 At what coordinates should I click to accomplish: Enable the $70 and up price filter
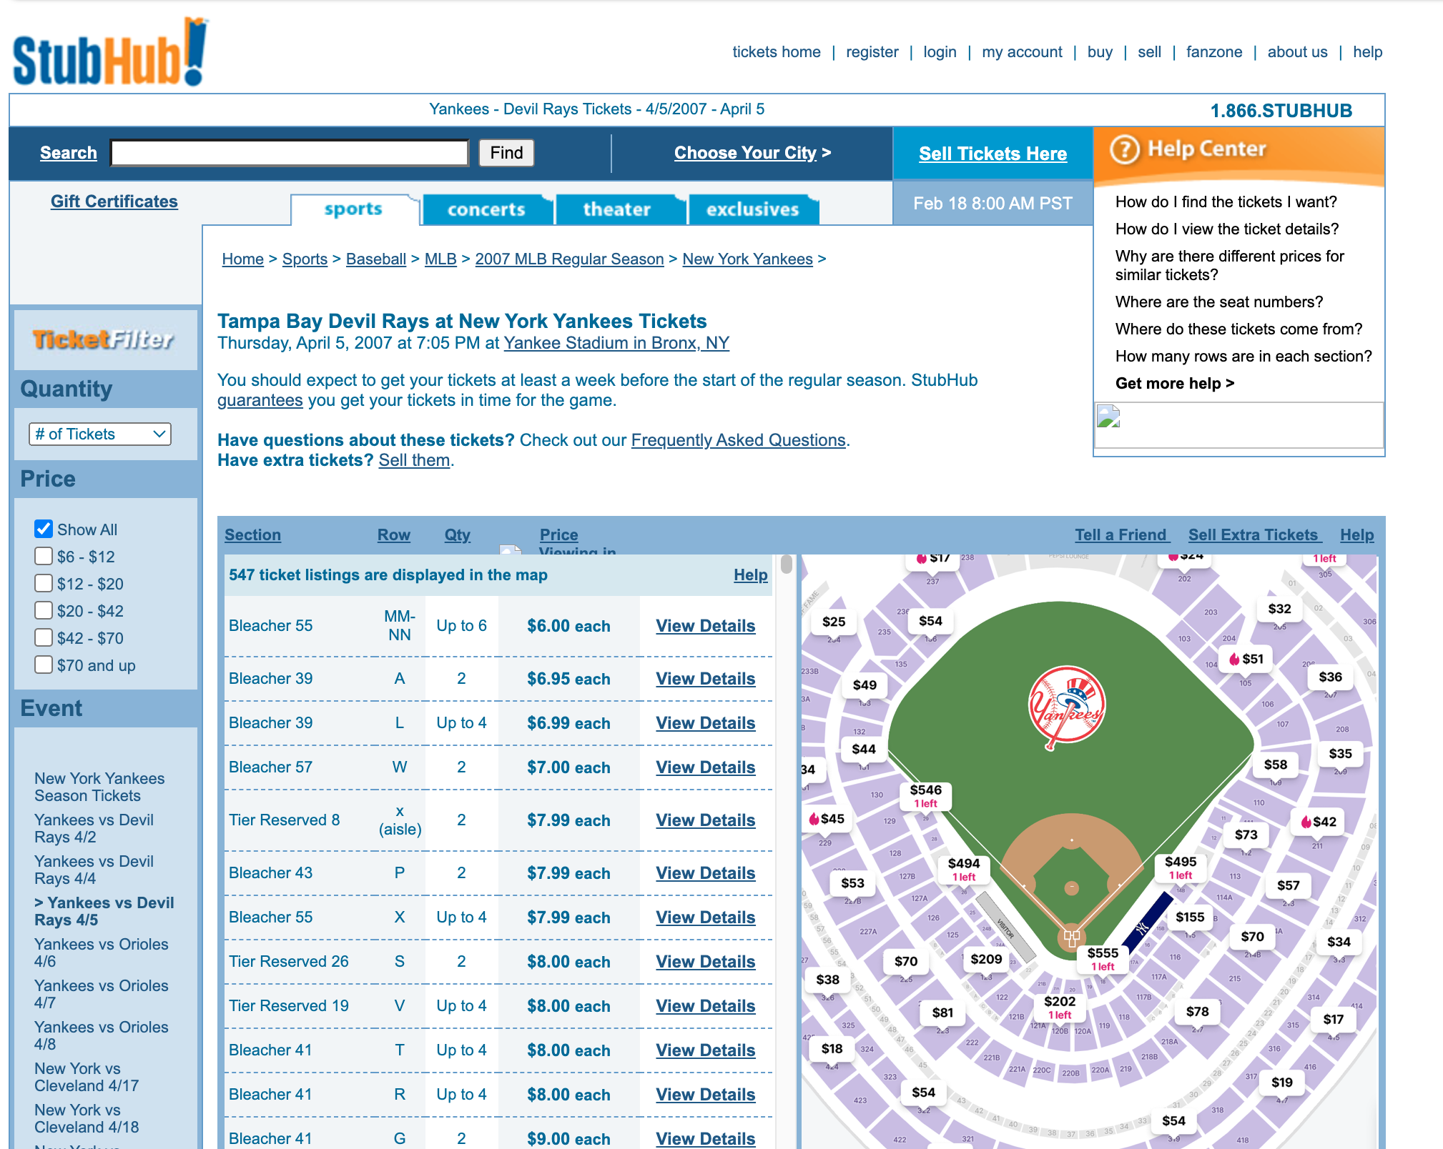[x=44, y=665]
